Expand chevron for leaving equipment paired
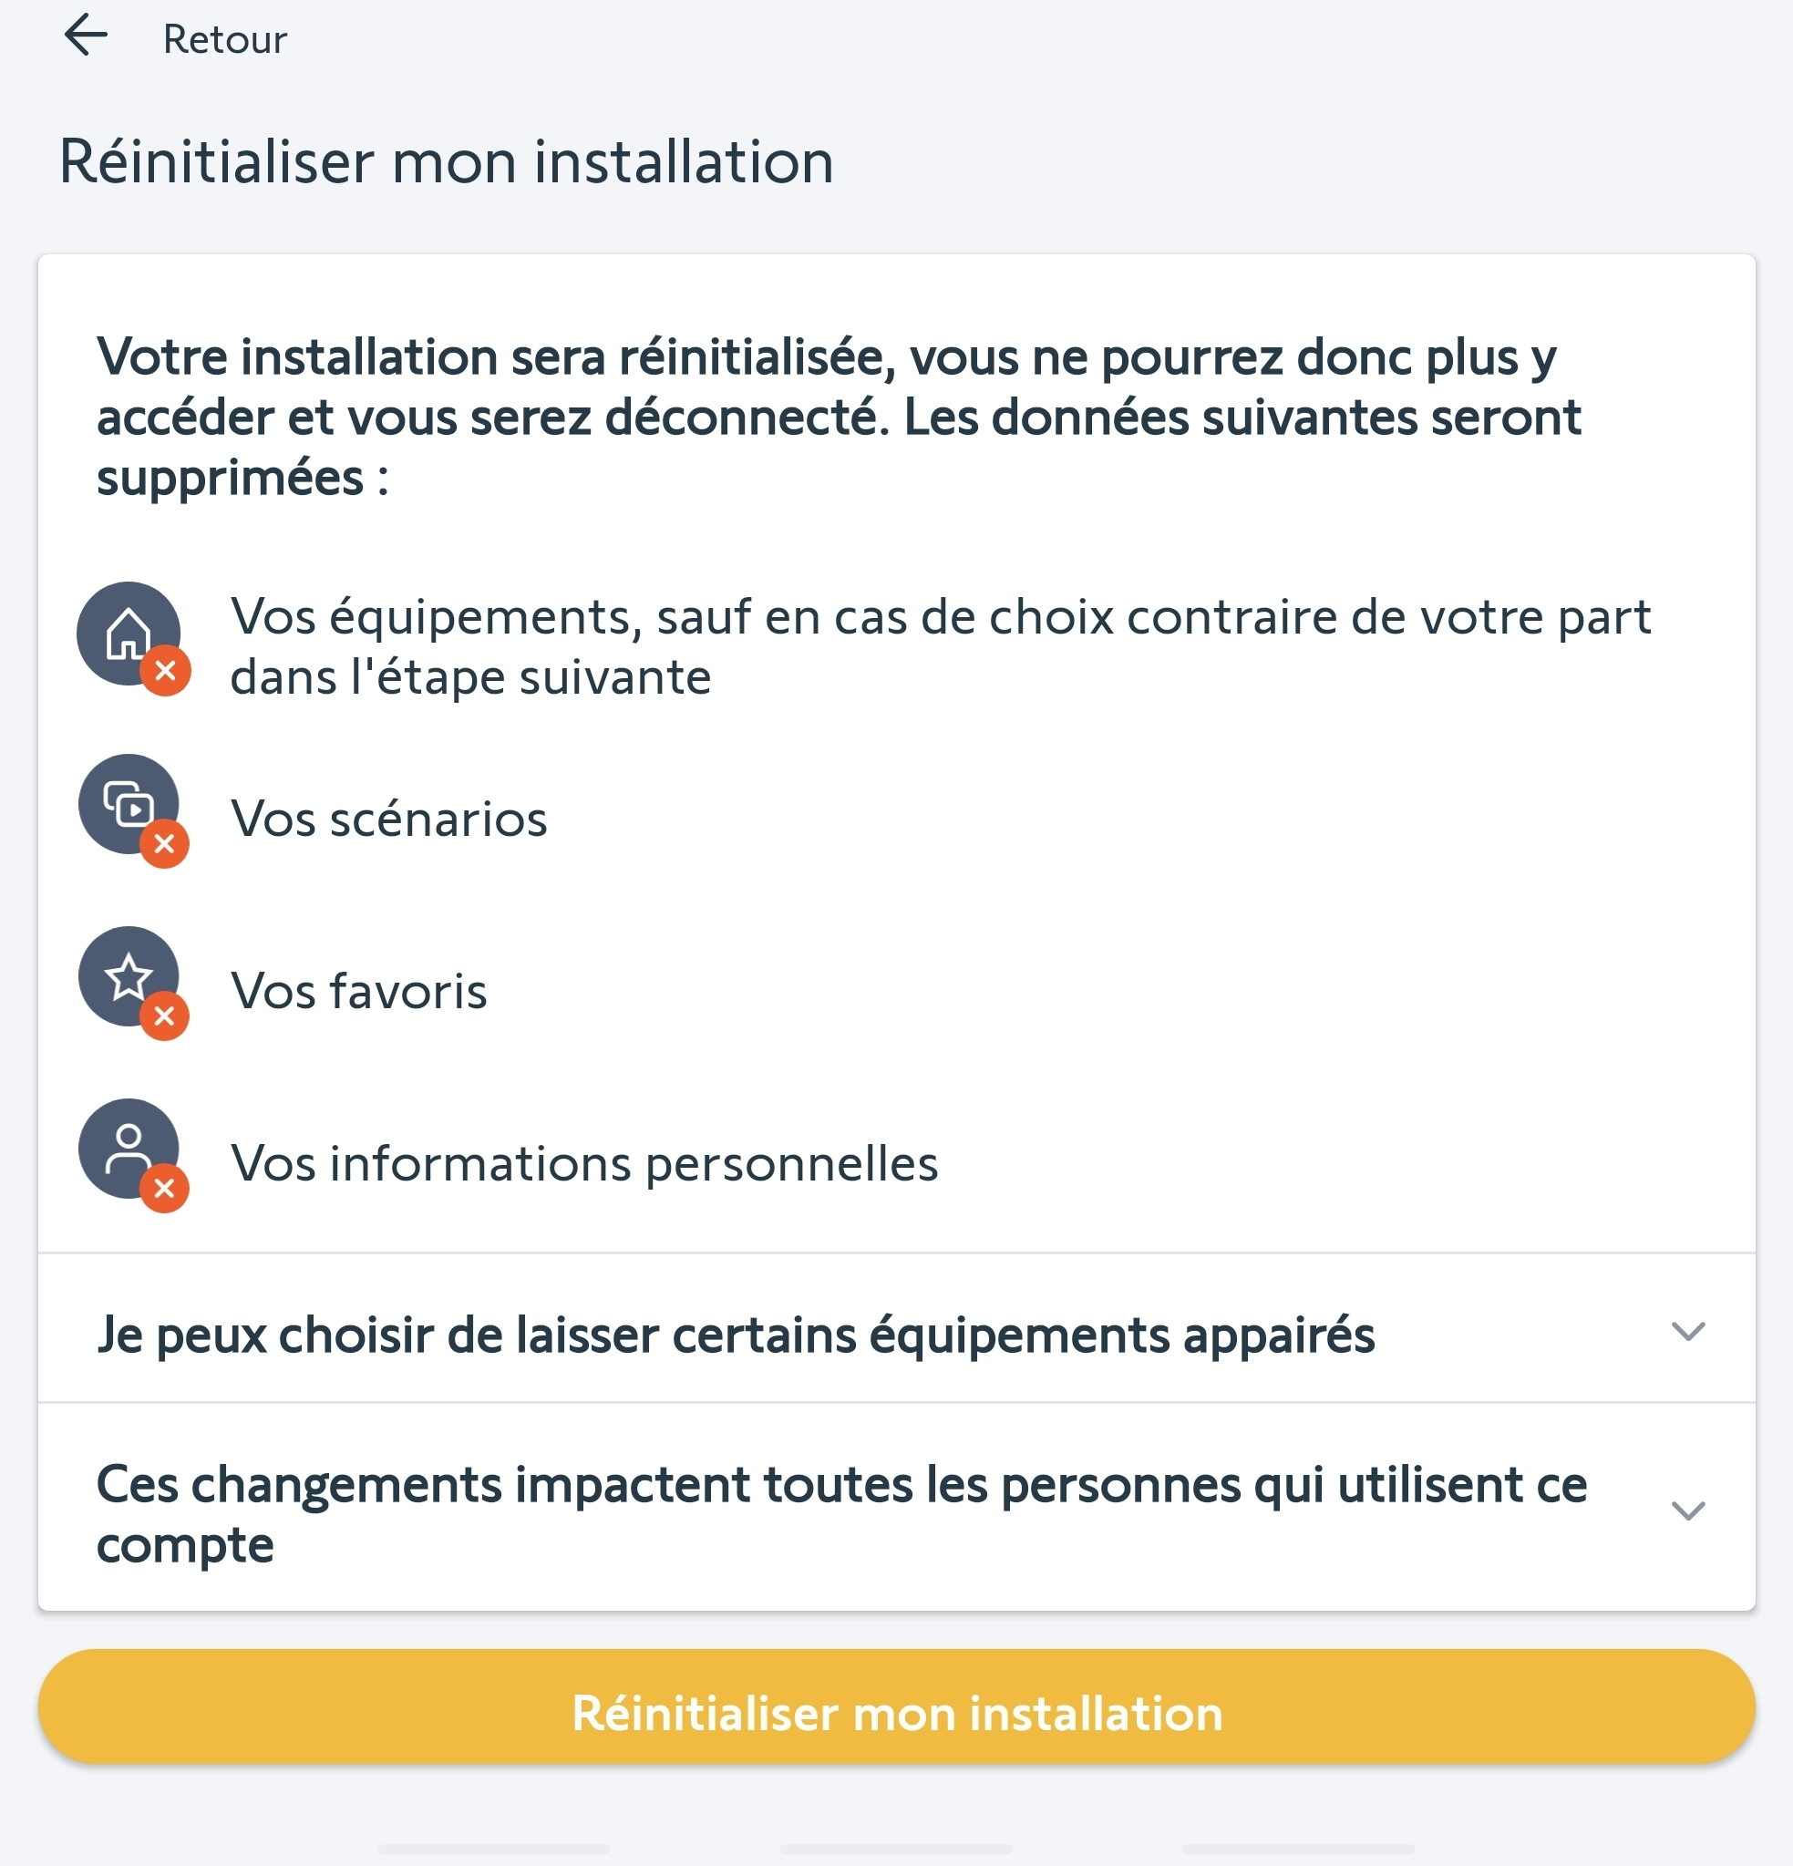1793x1866 pixels. [1687, 1331]
